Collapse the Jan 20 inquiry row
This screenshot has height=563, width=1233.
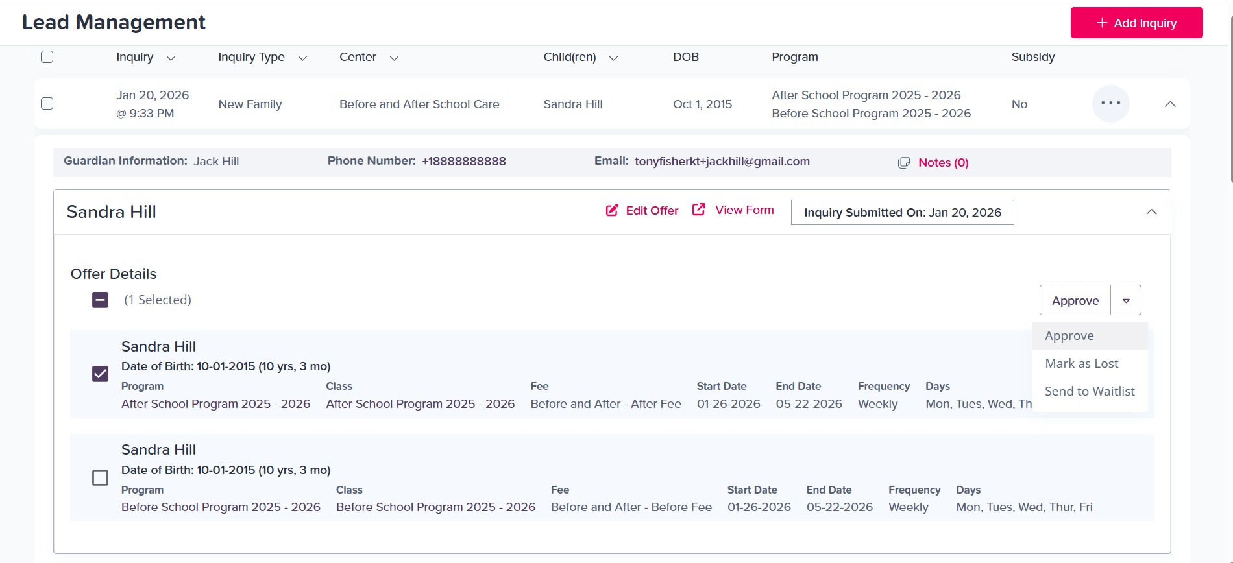tap(1170, 104)
